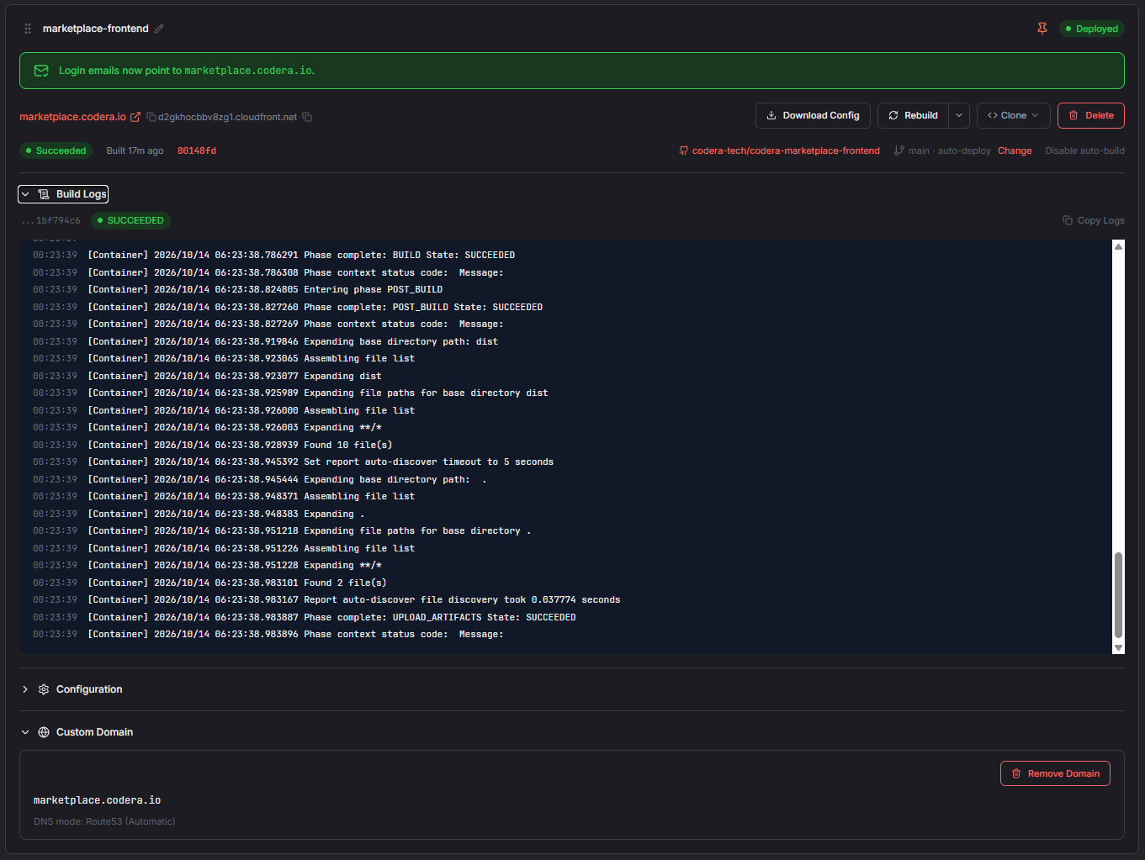Remove the custom domain

1055,773
